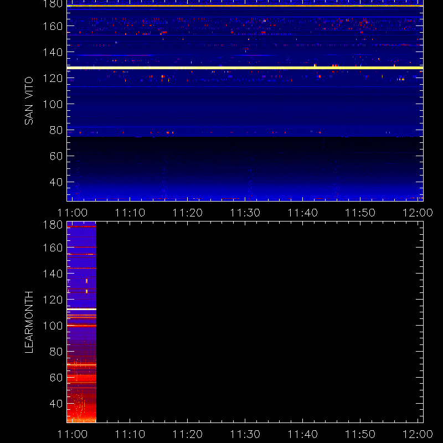Click 11:40 time label under LEARMONTH plot
This screenshot has height=443, width=443.
coord(302,434)
